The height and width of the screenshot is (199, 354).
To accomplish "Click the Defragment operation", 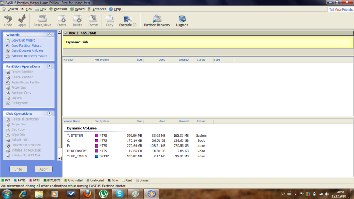I will pos(19,103).
